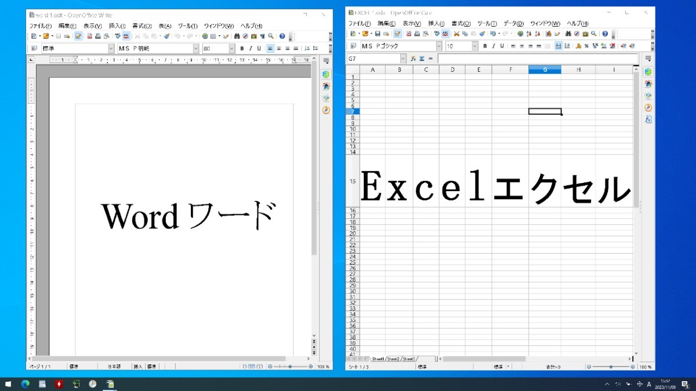Expand the Name Box dropdown showing G7

click(403, 59)
